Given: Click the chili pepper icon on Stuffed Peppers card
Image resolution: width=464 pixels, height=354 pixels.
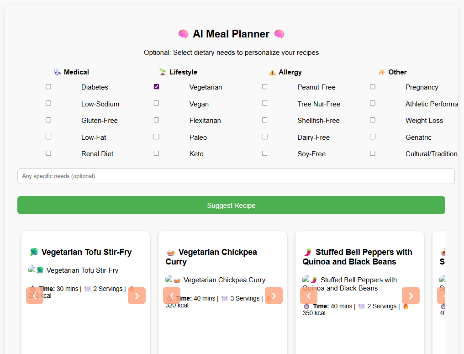Looking at the screenshot, I should coord(307,252).
